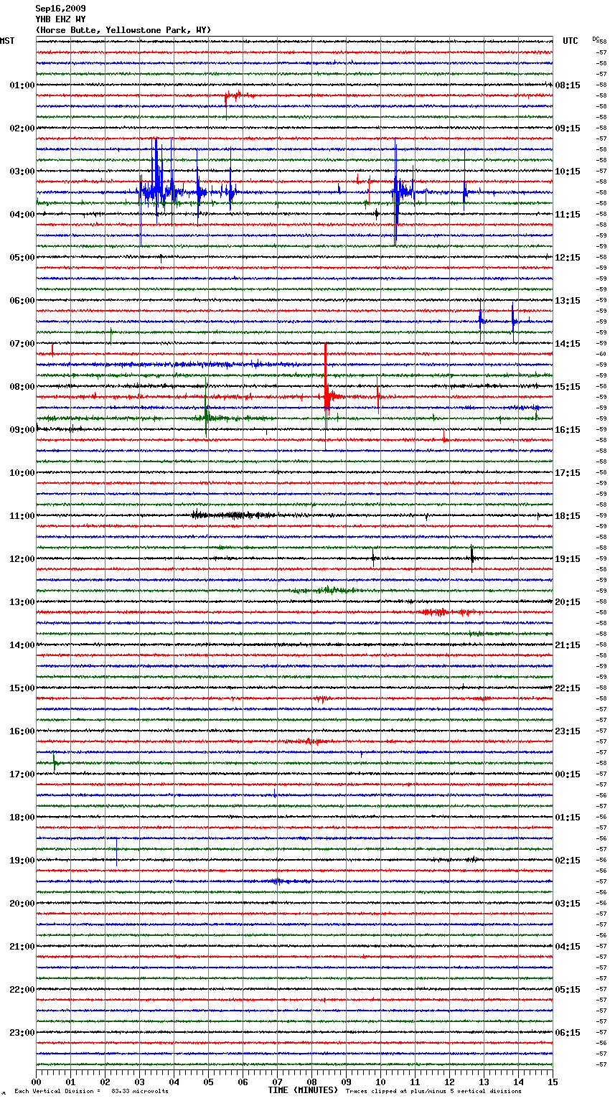Viewport: 610px width, 1101px height.
Task: Select the 05:00 MST row label
Action: tap(22, 258)
